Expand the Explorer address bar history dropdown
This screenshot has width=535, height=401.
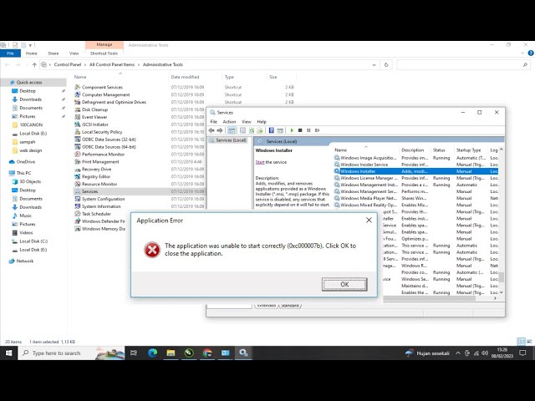pyautogui.click(x=374, y=65)
